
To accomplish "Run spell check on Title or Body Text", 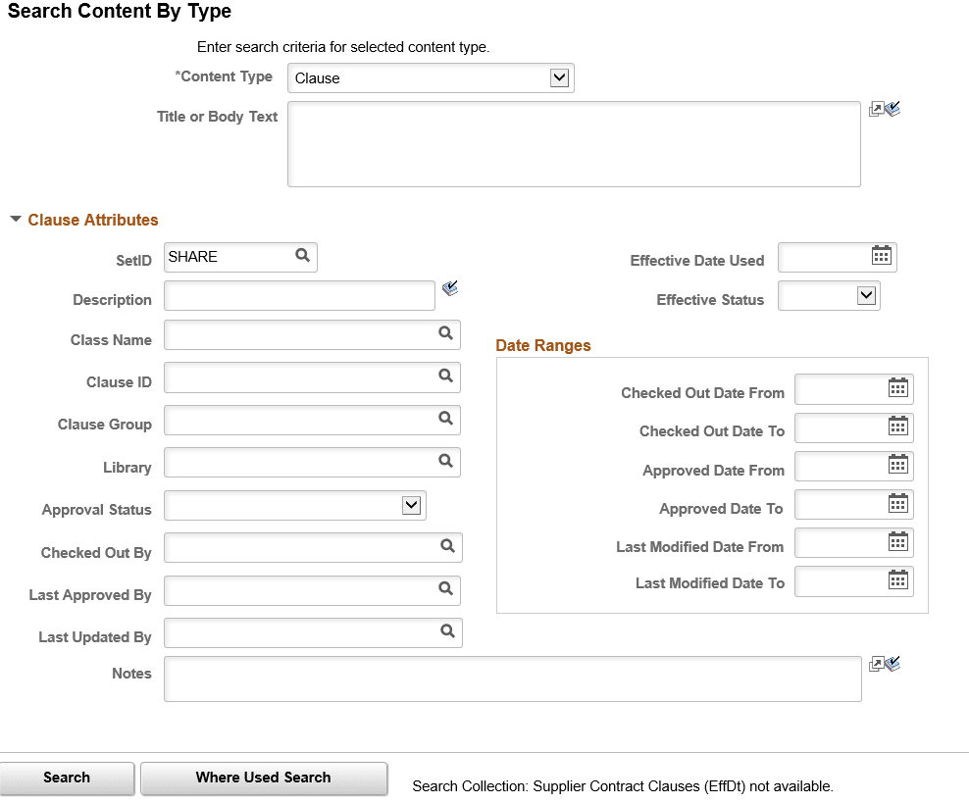I will [892, 108].
